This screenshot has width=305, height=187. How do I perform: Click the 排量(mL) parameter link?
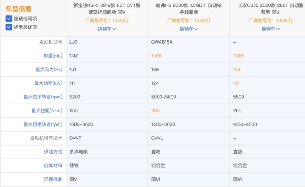point(53,56)
